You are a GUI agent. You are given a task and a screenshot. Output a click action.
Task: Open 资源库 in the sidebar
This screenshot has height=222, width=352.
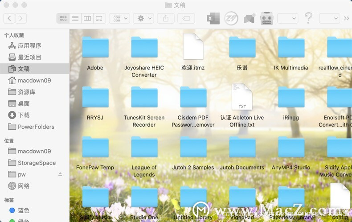coord(35,92)
